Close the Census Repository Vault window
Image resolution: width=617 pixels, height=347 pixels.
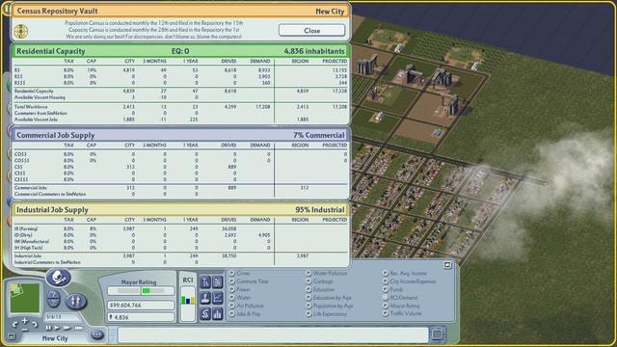pos(311,30)
